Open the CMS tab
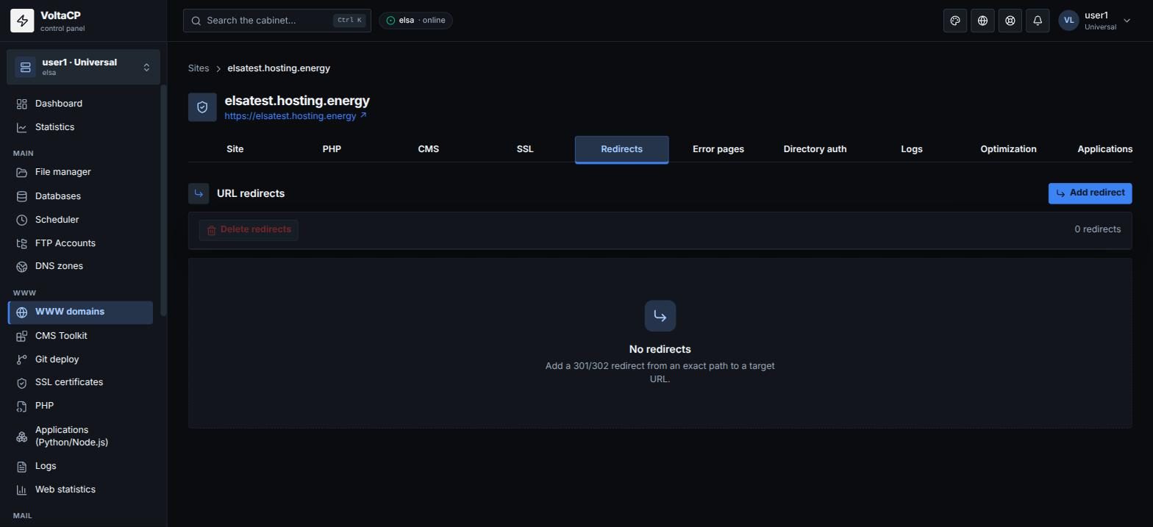This screenshot has width=1153, height=527. [429, 149]
